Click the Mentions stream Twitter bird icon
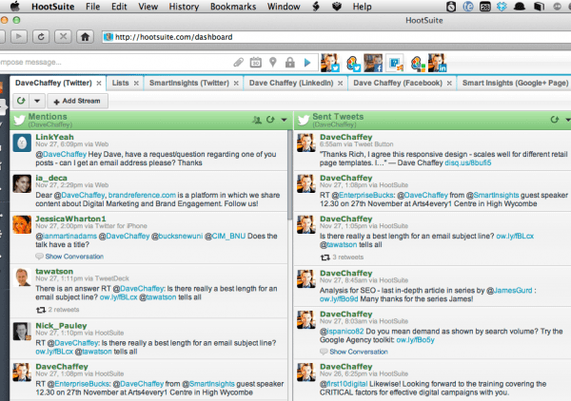 point(19,120)
